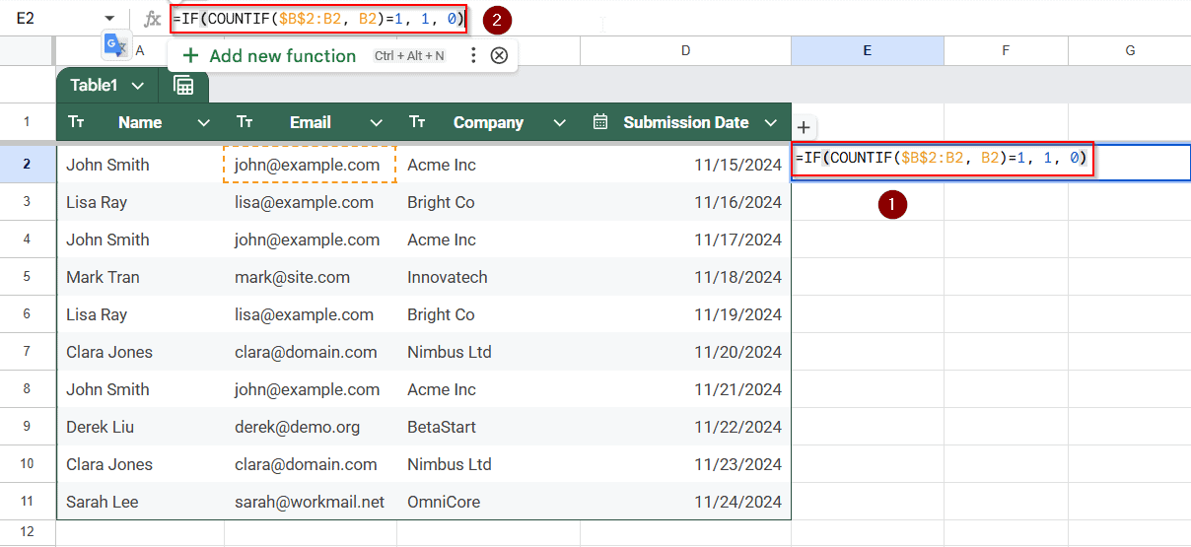
Task: Select the date 11/24/2024
Action: pyautogui.click(x=685, y=502)
